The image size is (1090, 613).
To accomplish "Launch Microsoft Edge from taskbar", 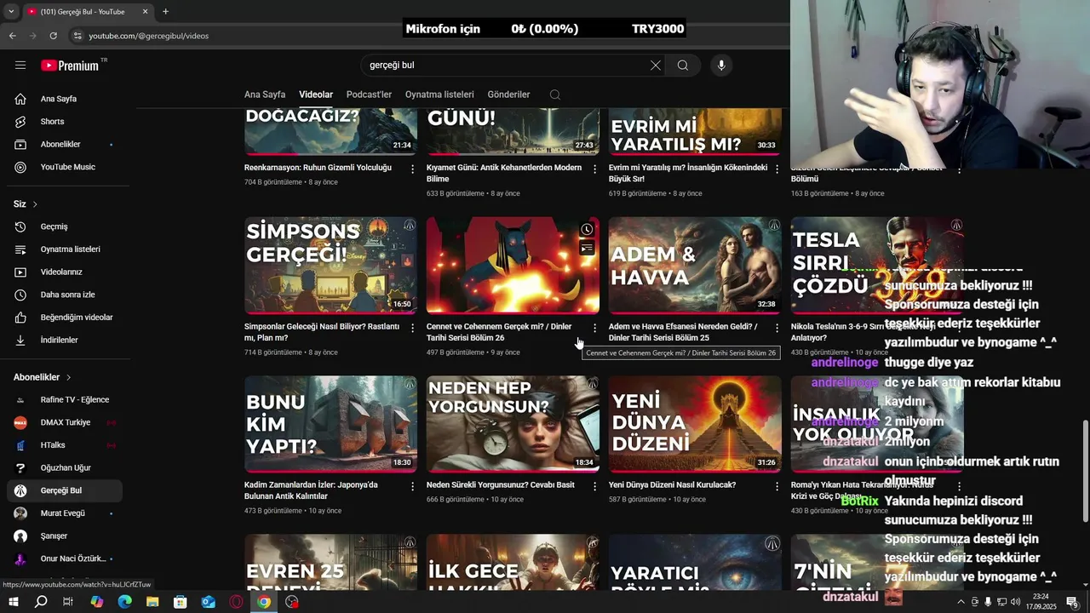I will [124, 602].
